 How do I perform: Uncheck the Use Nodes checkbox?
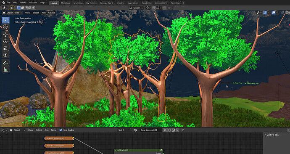pyautogui.click(x=61, y=130)
